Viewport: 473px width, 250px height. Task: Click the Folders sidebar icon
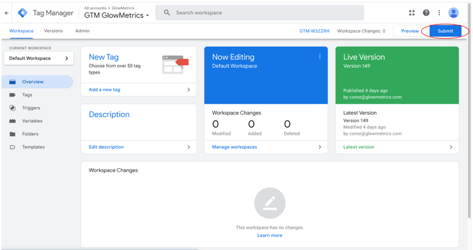coord(13,134)
